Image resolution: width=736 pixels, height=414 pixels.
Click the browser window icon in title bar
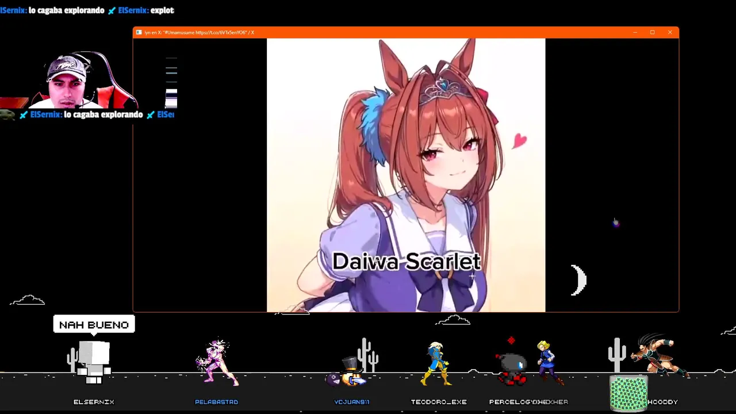point(139,33)
